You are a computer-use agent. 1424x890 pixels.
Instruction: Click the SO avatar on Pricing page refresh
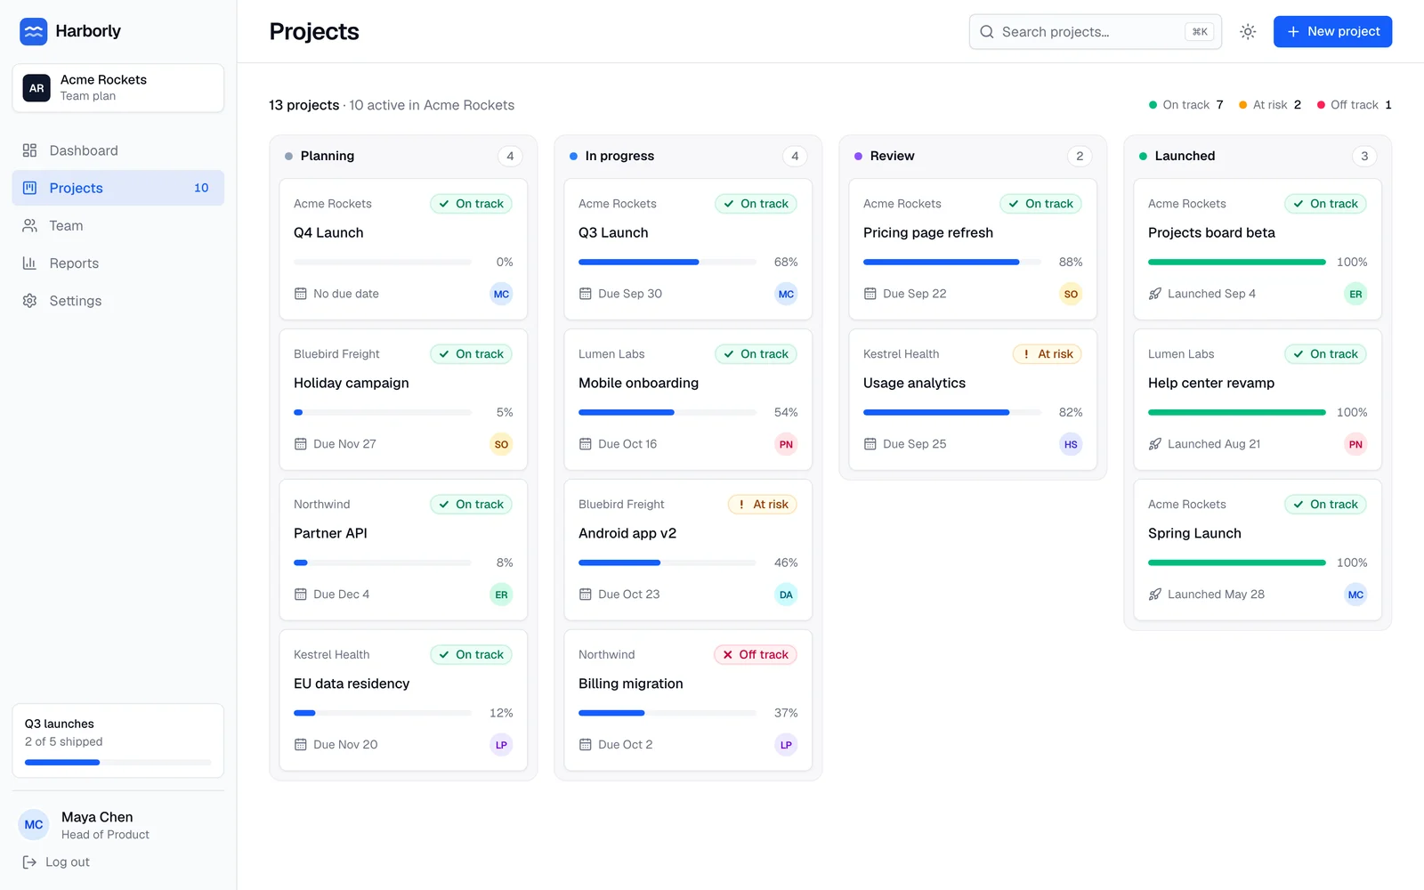tap(1072, 295)
